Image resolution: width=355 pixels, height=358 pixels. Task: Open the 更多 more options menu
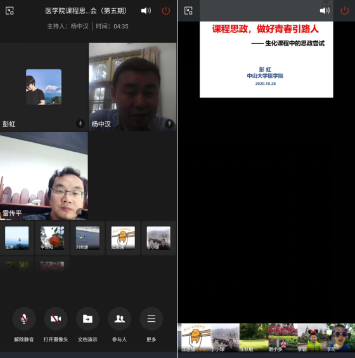pos(151,319)
